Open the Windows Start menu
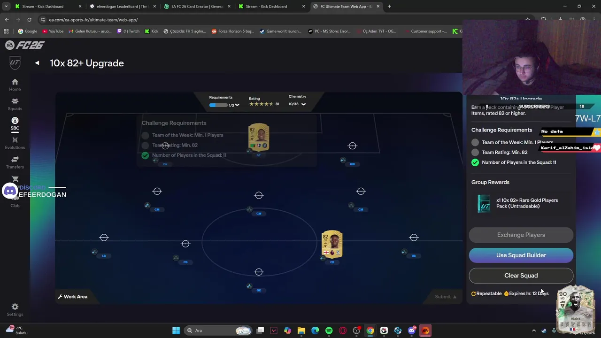Image resolution: width=601 pixels, height=338 pixels. click(176, 330)
